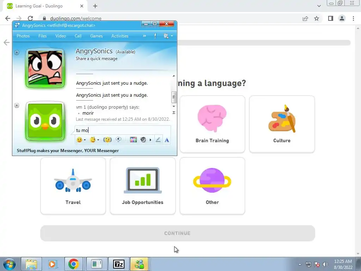
Task: Click the Duolingo progress bar
Action: point(264,43)
